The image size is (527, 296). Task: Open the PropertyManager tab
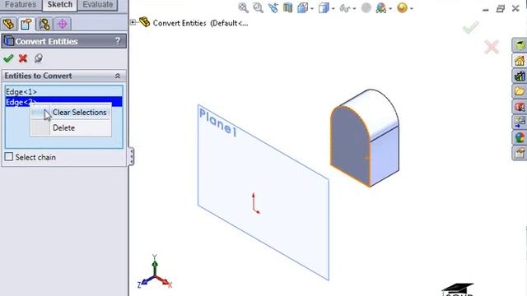(x=26, y=24)
